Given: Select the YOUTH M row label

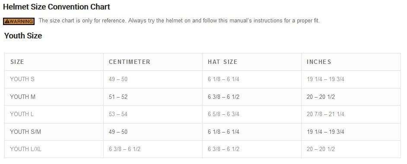Looking at the screenshot, I should 22,97.
